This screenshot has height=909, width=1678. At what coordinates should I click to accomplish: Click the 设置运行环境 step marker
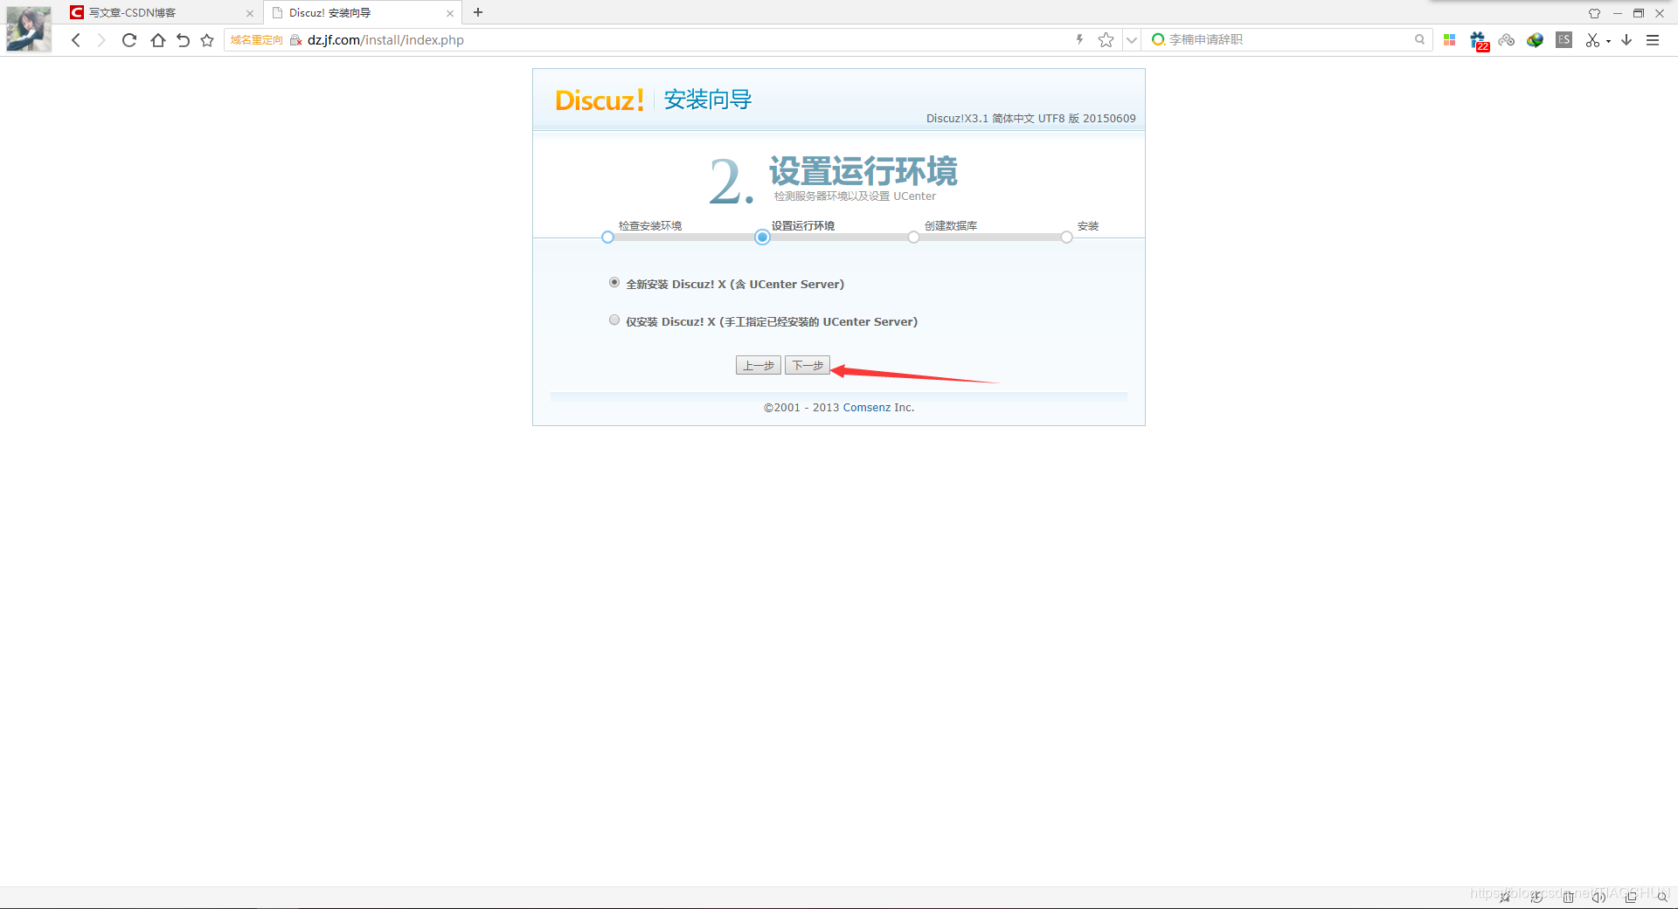(x=762, y=238)
